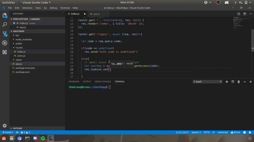
Task: Change the UTF-8 encoding
Action: point(206,133)
